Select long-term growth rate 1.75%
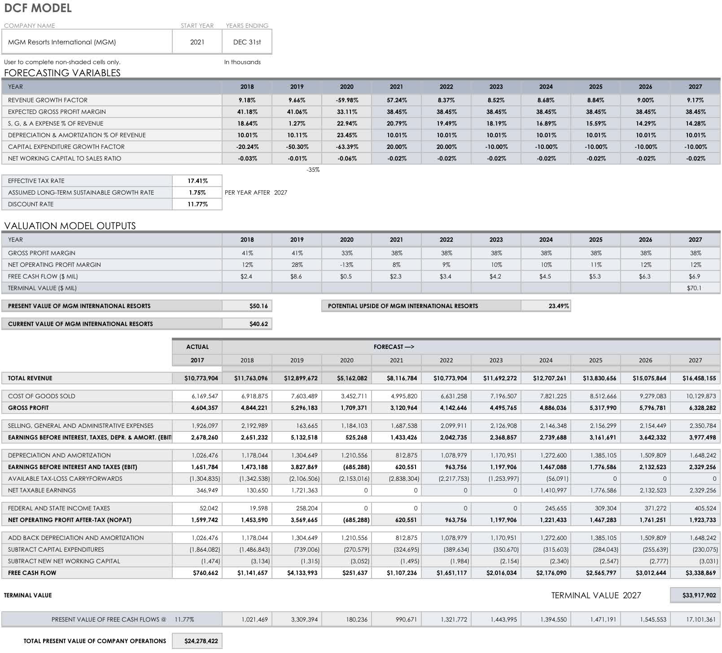 tap(197, 192)
